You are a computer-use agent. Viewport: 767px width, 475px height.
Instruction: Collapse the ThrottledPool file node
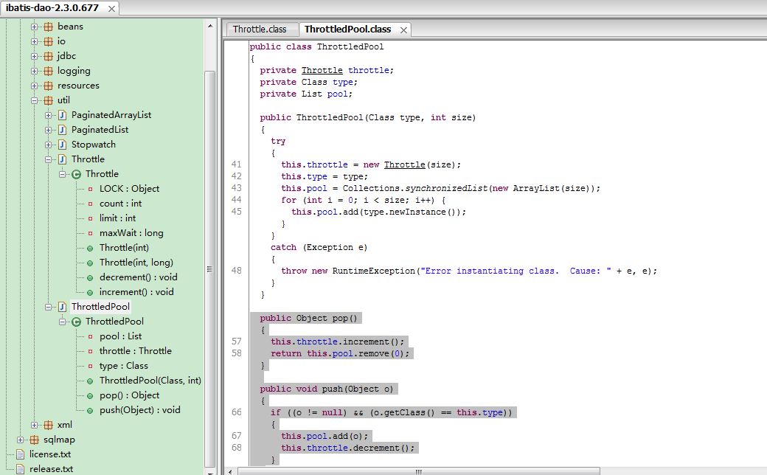pyautogui.click(x=48, y=308)
